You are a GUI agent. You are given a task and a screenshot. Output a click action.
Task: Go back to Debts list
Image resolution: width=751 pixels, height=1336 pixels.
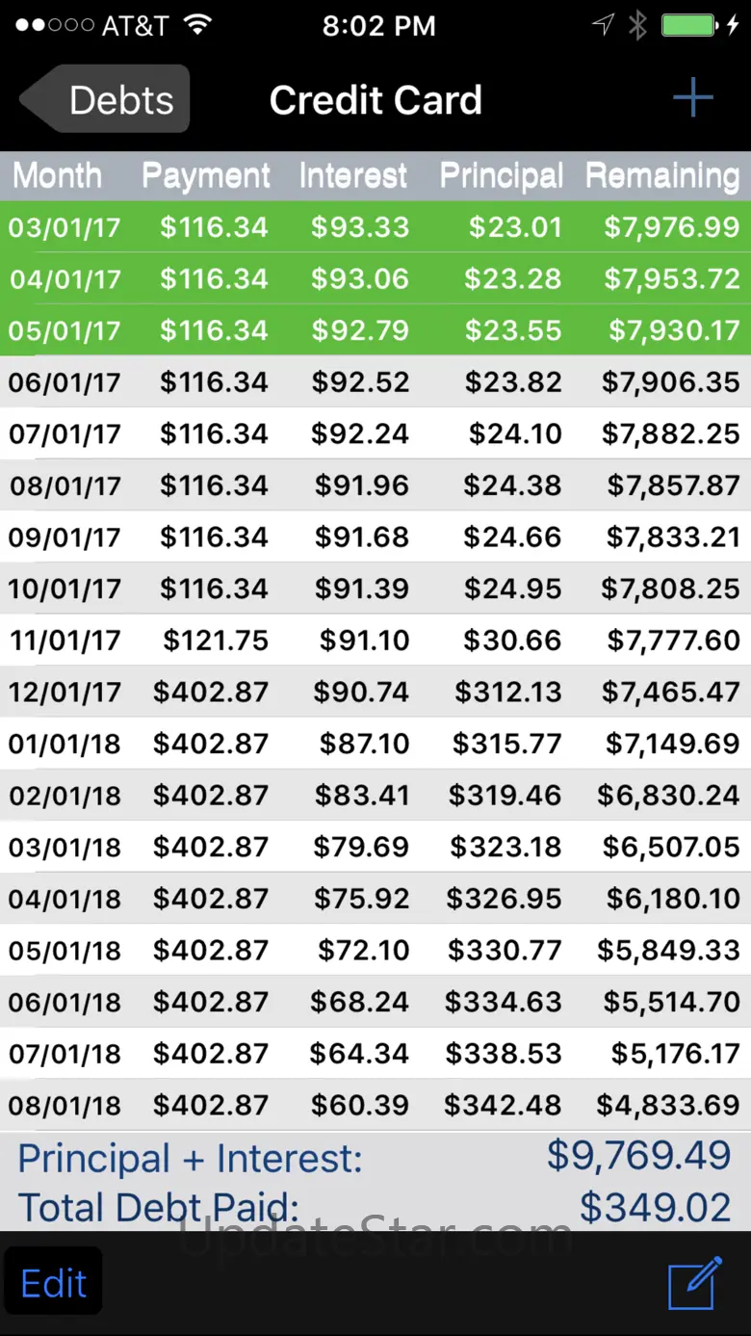106,99
